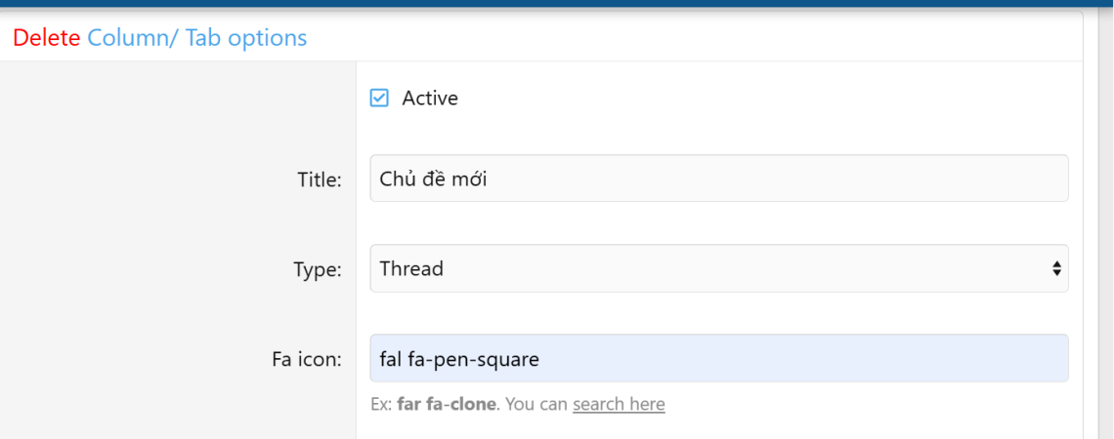Place cursor in the Chủ đề mới text

point(433,179)
